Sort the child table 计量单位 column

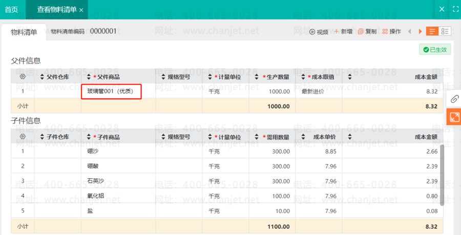click(210, 137)
